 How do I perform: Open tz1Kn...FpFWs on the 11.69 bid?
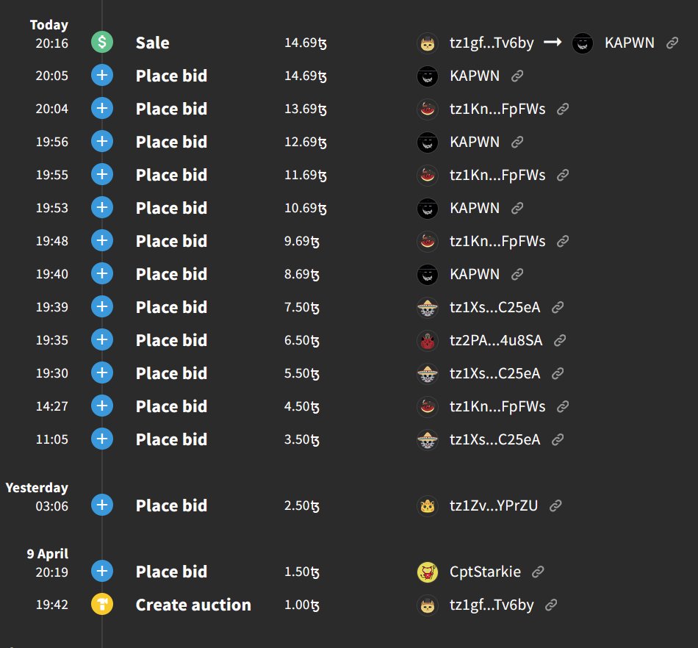(x=497, y=175)
